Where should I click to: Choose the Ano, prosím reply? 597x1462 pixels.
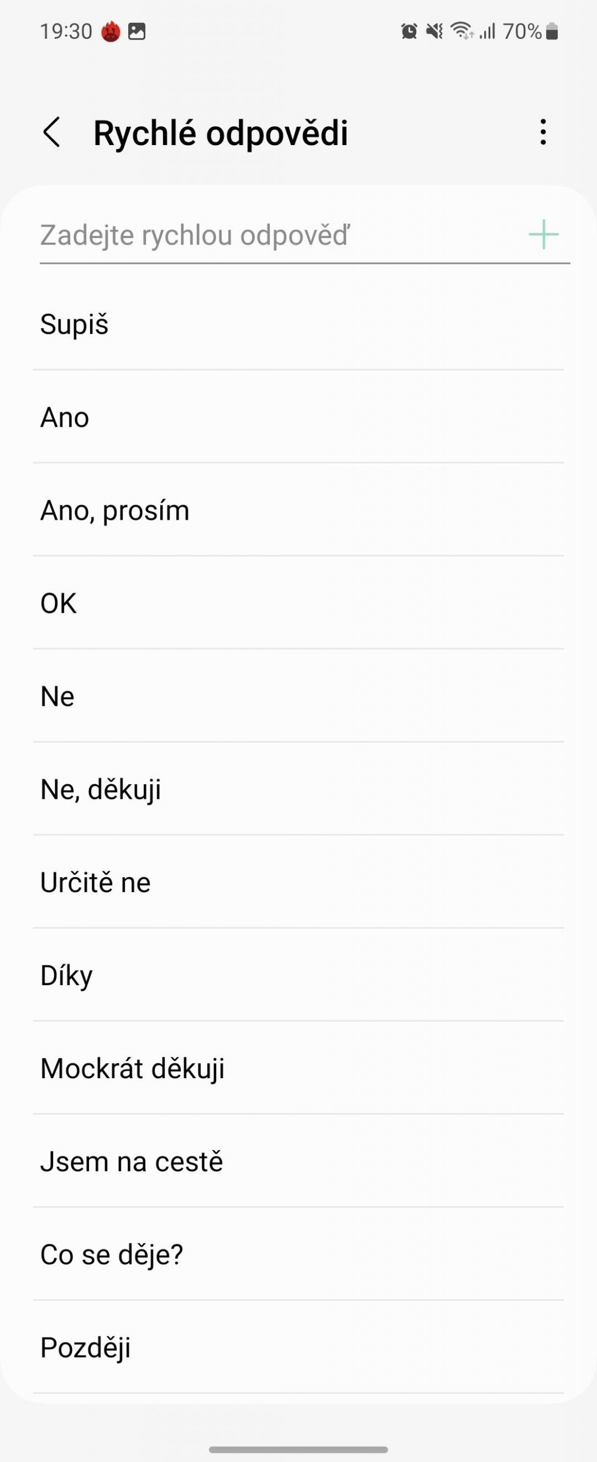tap(298, 510)
